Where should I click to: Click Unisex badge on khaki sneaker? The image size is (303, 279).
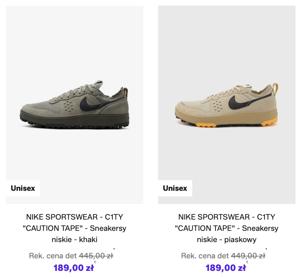click(23, 188)
